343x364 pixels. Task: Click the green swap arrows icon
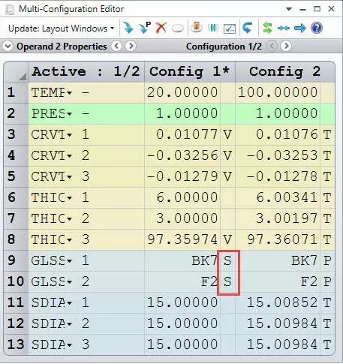point(267,28)
